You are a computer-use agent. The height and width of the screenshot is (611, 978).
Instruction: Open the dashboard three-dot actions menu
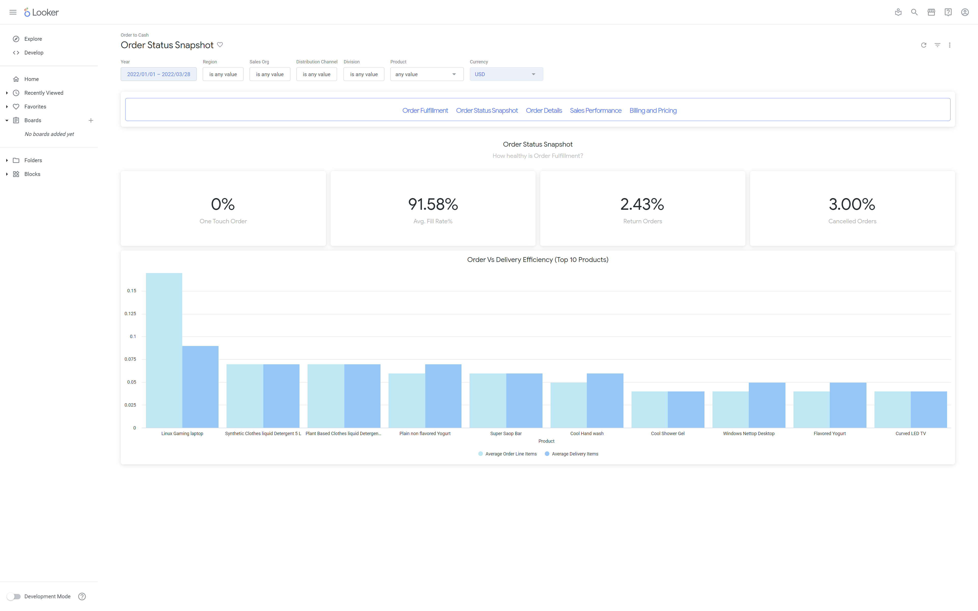click(x=950, y=45)
